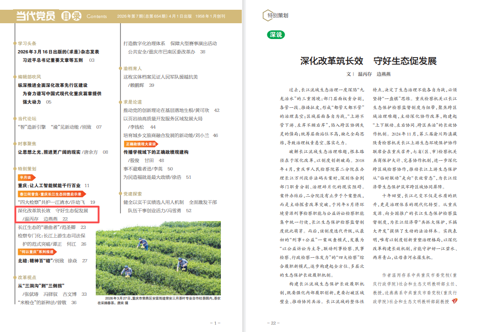Select the 改革视点 section heading
This screenshot has width=485, height=332.
[27, 277]
